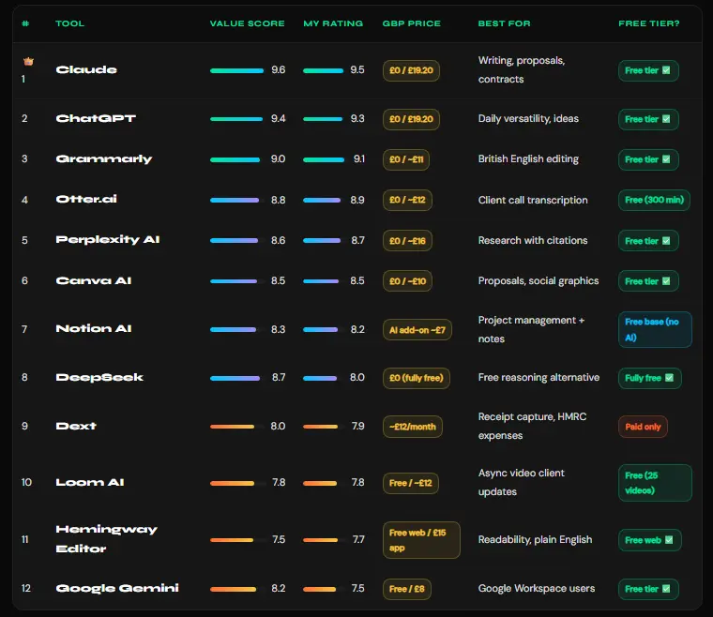Click the Free (300 min) badge

pyautogui.click(x=654, y=200)
